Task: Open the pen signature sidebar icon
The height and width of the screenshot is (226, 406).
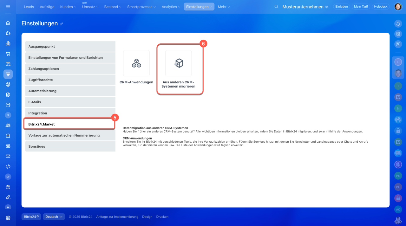Action: click(x=8, y=197)
